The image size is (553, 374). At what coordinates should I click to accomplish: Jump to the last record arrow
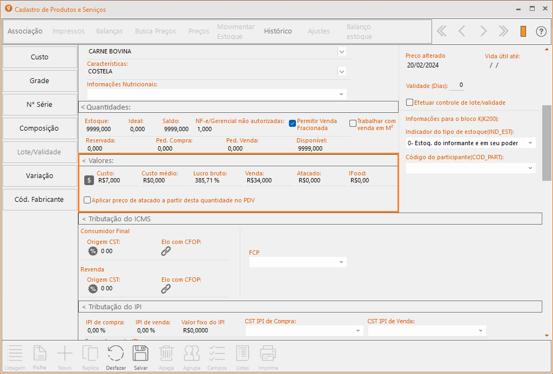click(x=504, y=31)
